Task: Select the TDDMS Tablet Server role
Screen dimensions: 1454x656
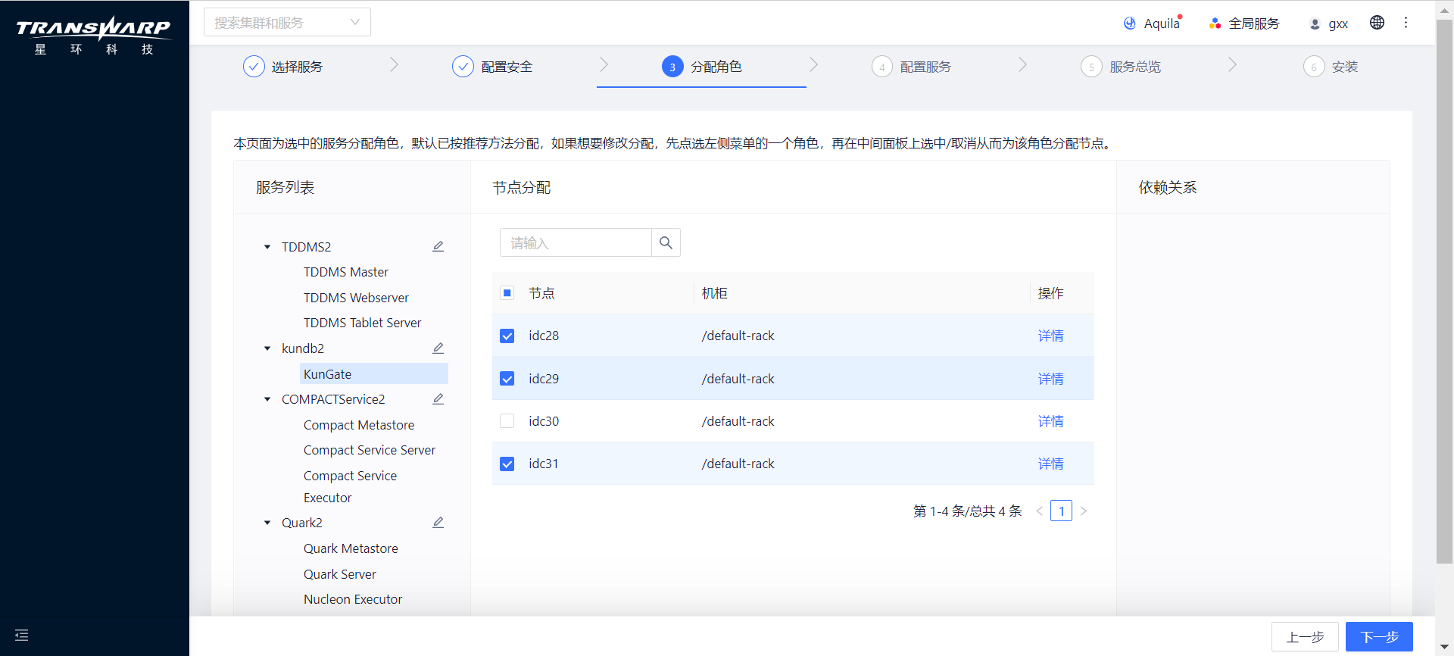Action: click(362, 323)
